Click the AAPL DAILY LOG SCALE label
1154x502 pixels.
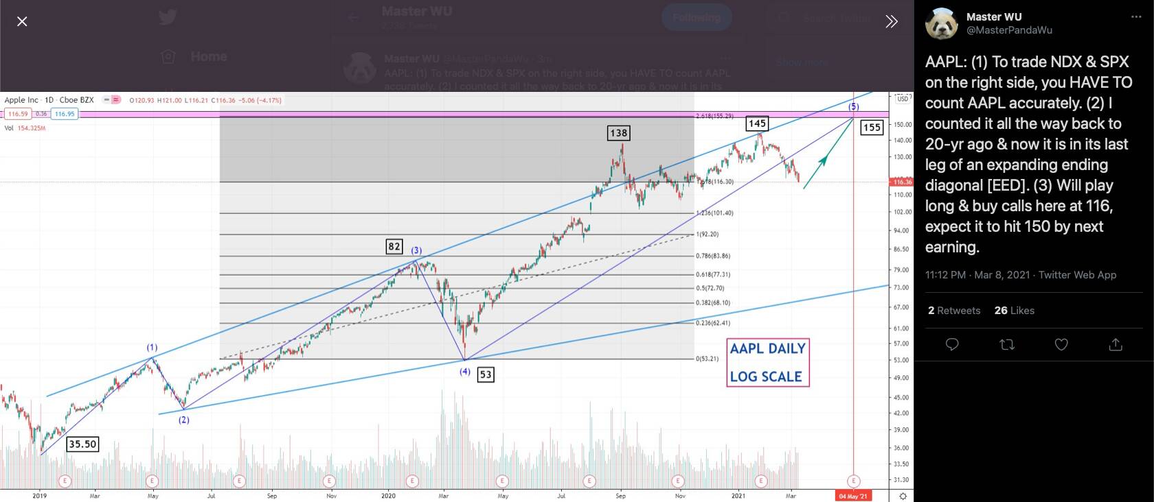pos(767,362)
